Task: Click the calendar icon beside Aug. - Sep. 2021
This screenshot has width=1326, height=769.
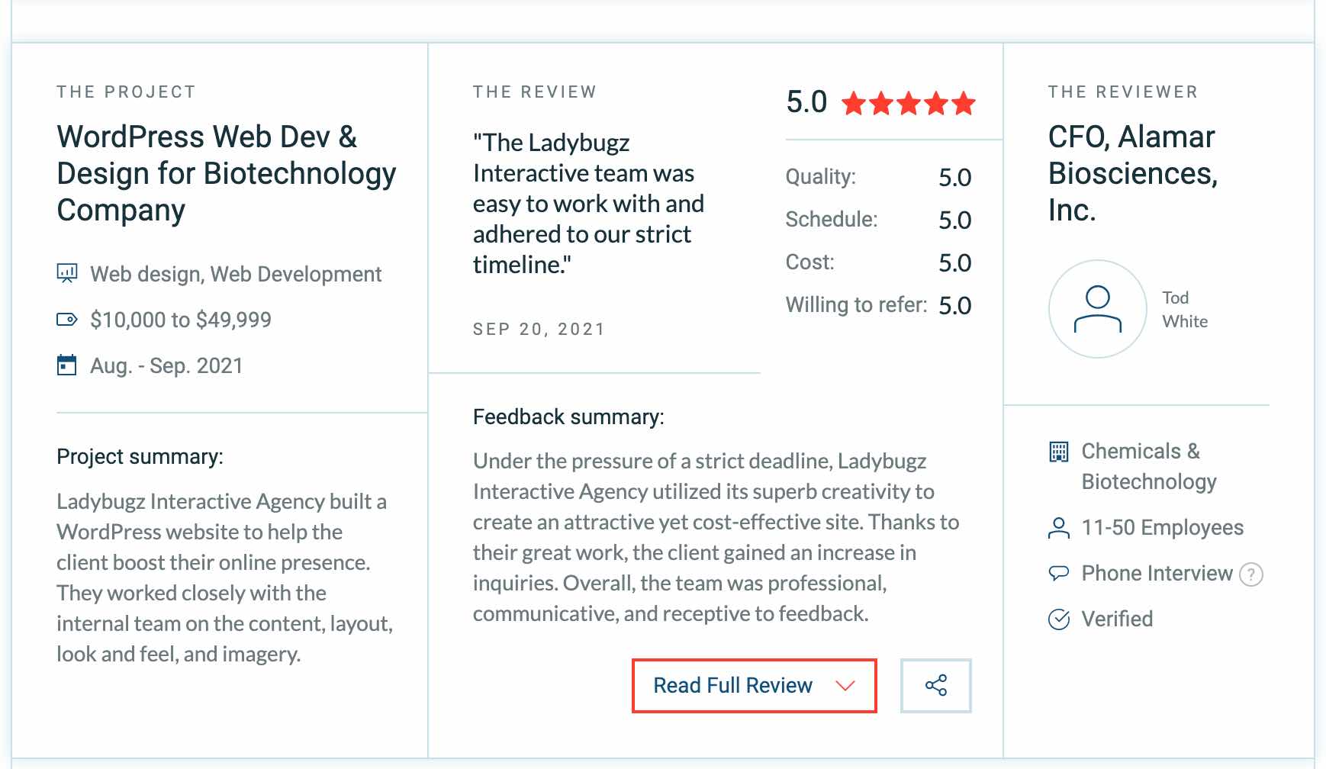Action: pyautogui.click(x=66, y=364)
